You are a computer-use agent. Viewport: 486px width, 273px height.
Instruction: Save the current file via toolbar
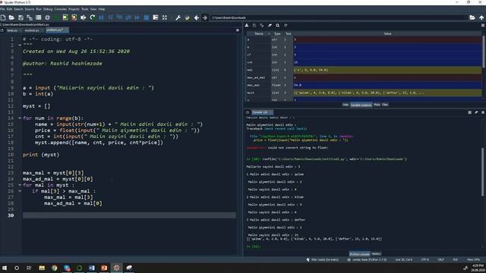click(21, 17)
